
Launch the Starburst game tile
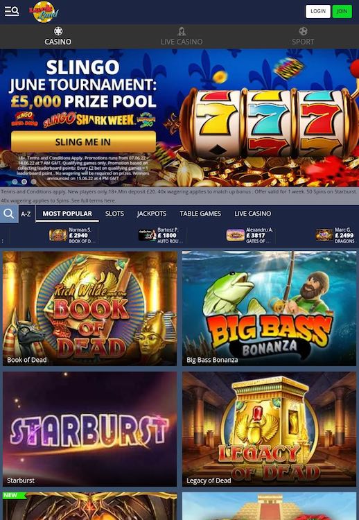[90, 428]
